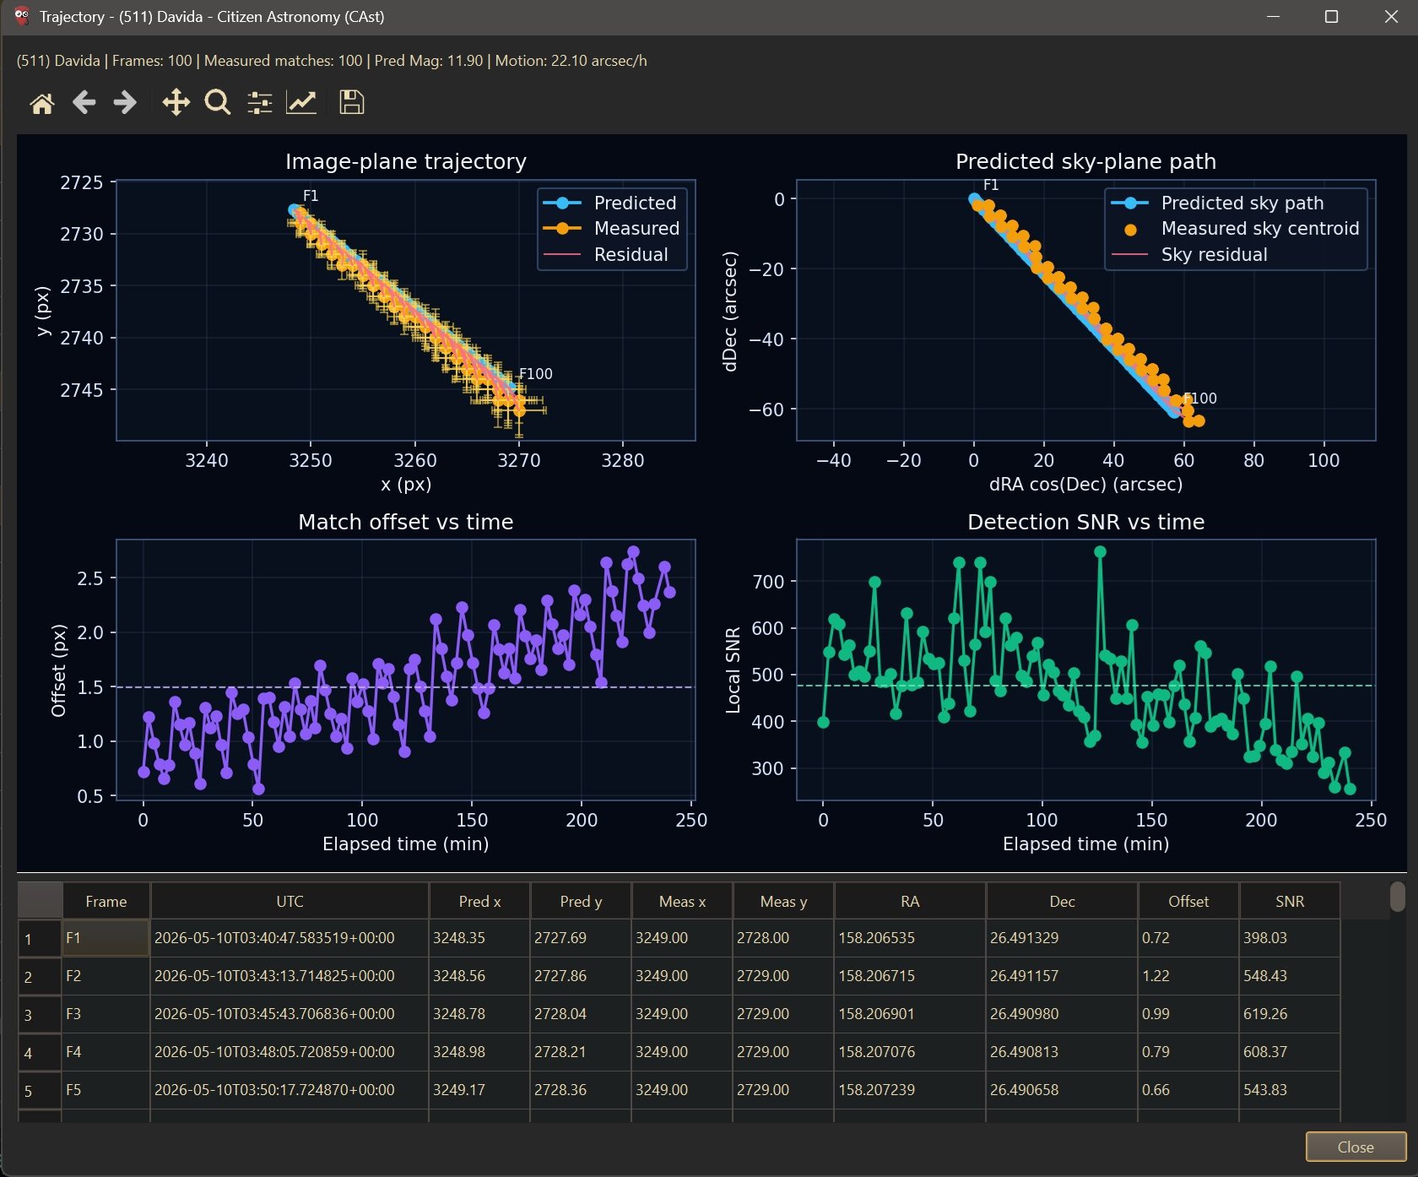The width and height of the screenshot is (1418, 1177).
Task: Select frame cell F3
Action: pyautogui.click(x=106, y=1014)
